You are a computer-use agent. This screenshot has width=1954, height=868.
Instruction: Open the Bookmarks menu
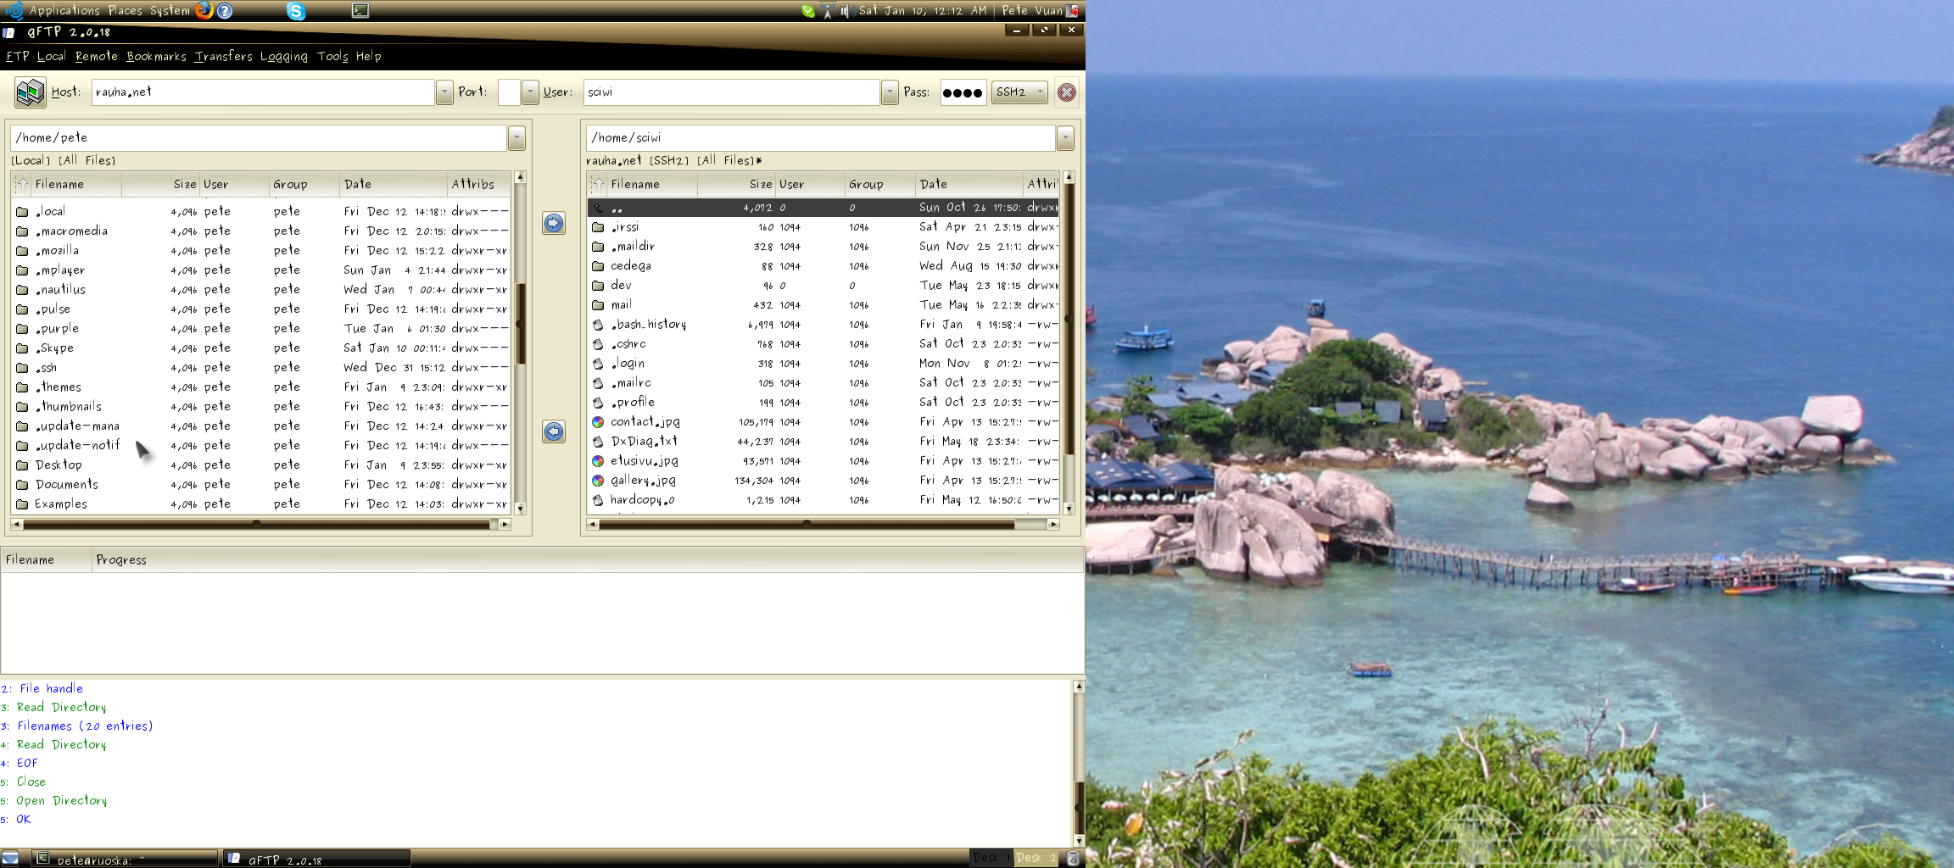156,57
